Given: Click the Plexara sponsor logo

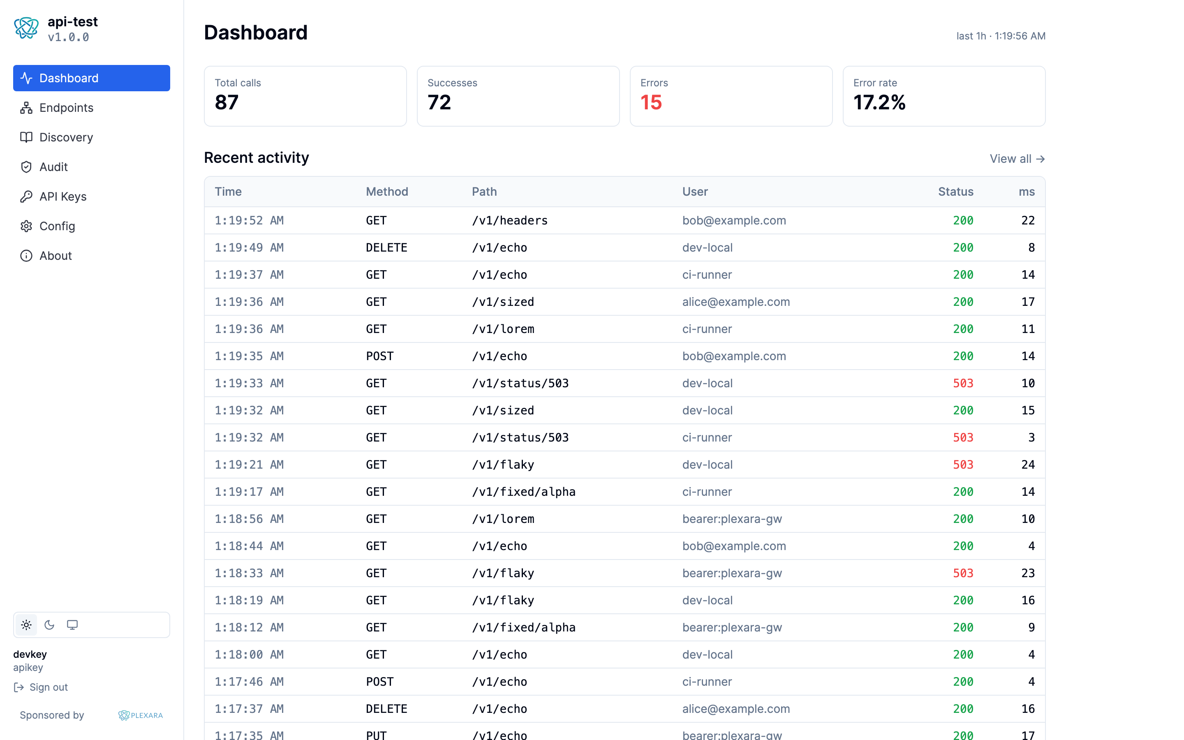Looking at the screenshot, I should (141, 715).
